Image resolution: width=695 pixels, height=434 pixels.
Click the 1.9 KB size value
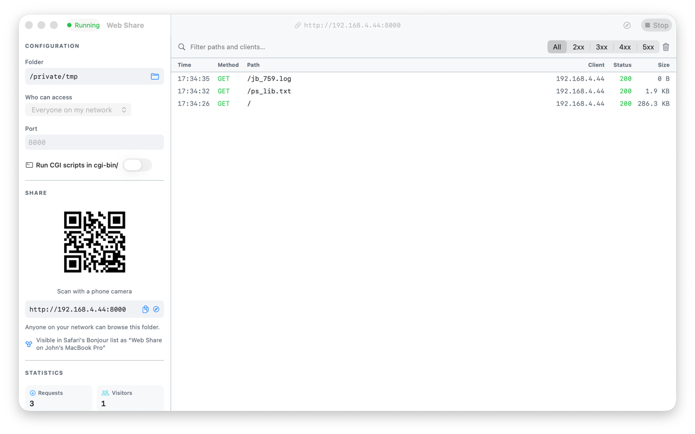pos(658,91)
